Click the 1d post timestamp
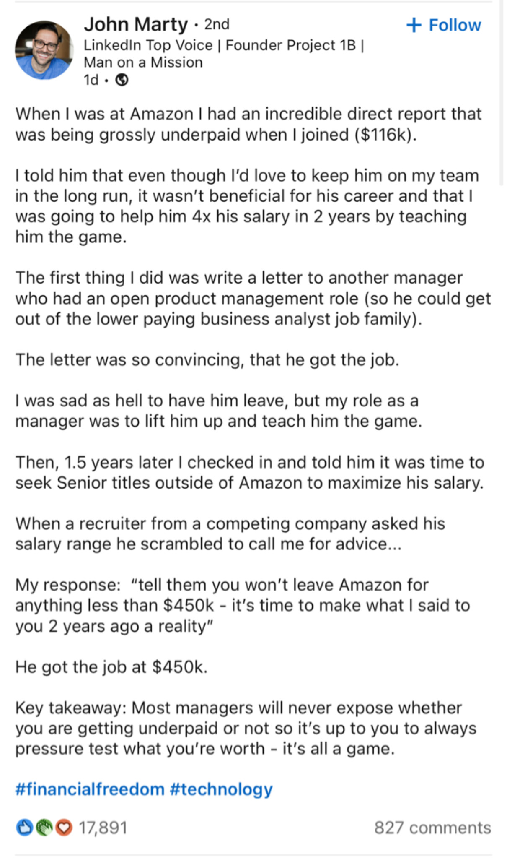507x859 pixels. [x=91, y=80]
